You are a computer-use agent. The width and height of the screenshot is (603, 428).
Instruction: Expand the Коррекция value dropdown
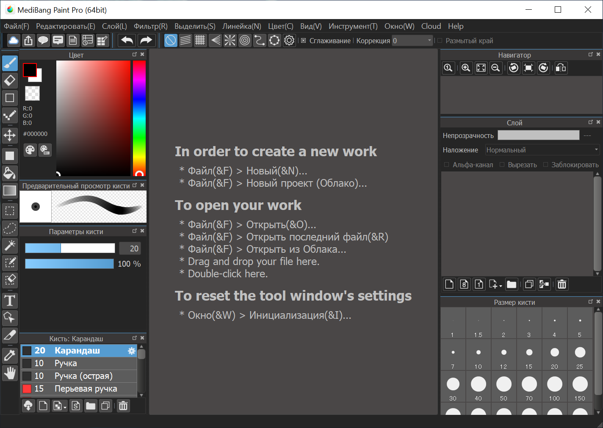coord(429,41)
